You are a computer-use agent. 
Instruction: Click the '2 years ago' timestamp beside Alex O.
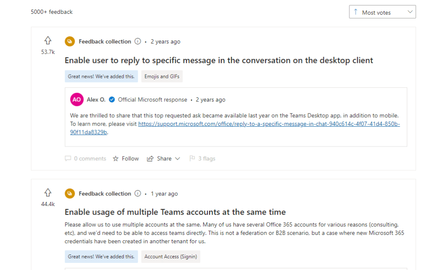click(210, 100)
